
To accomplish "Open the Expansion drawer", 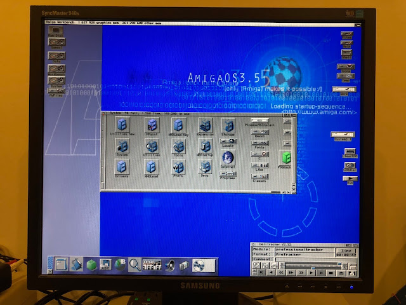I will click(x=206, y=125).
